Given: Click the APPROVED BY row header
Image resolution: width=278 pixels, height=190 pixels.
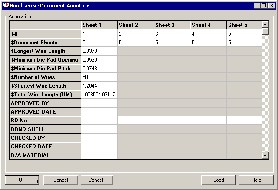Looking at the screenshot, I should [x=45, y=103].
